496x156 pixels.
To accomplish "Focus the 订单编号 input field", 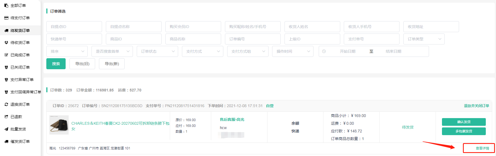I will [x=253, y=39].
